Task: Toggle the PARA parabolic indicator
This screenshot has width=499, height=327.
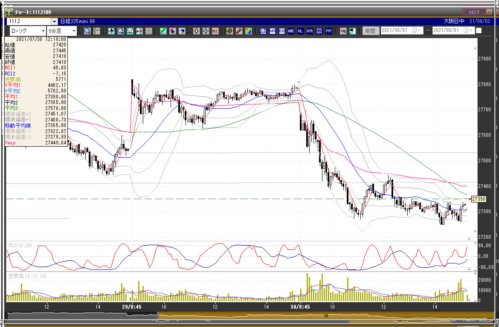Action: 319,31
